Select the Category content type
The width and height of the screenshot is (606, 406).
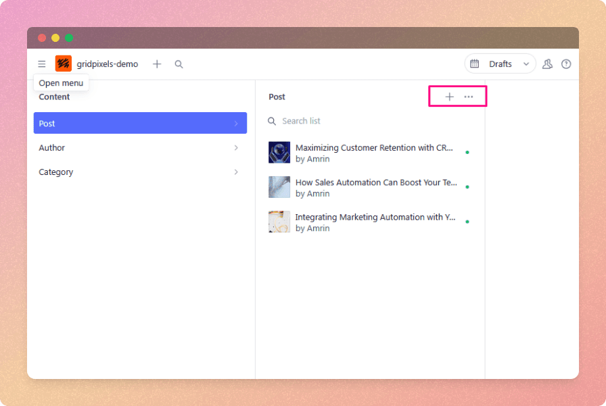tap(56, 172)
